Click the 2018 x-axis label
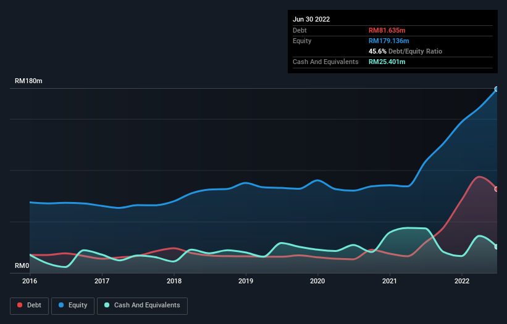The height and width of the screenshot is (324, 507). point(174,281)
